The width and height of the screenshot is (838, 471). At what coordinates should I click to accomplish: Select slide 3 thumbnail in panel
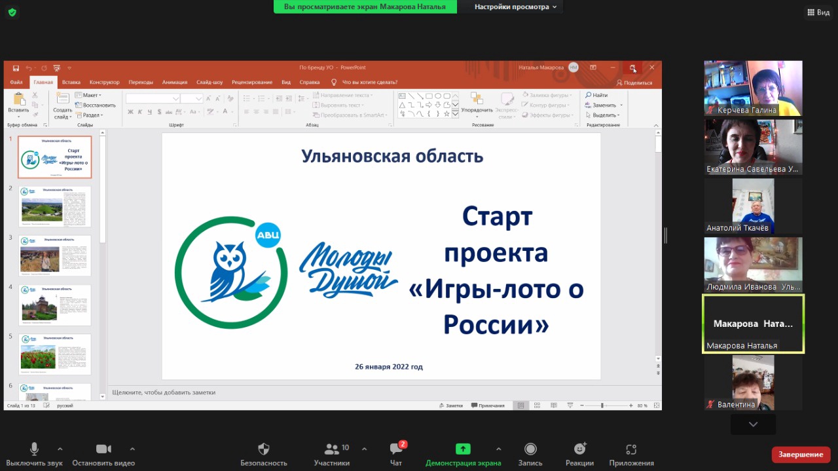(x=56, y=255)
